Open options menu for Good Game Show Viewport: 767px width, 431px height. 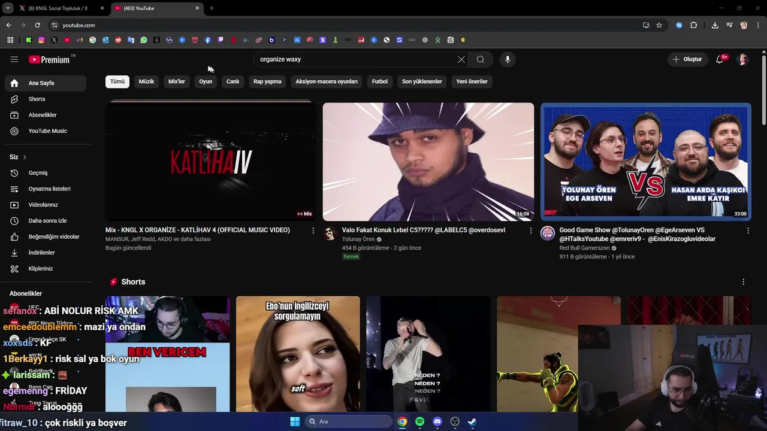click(x=748, y=230)
